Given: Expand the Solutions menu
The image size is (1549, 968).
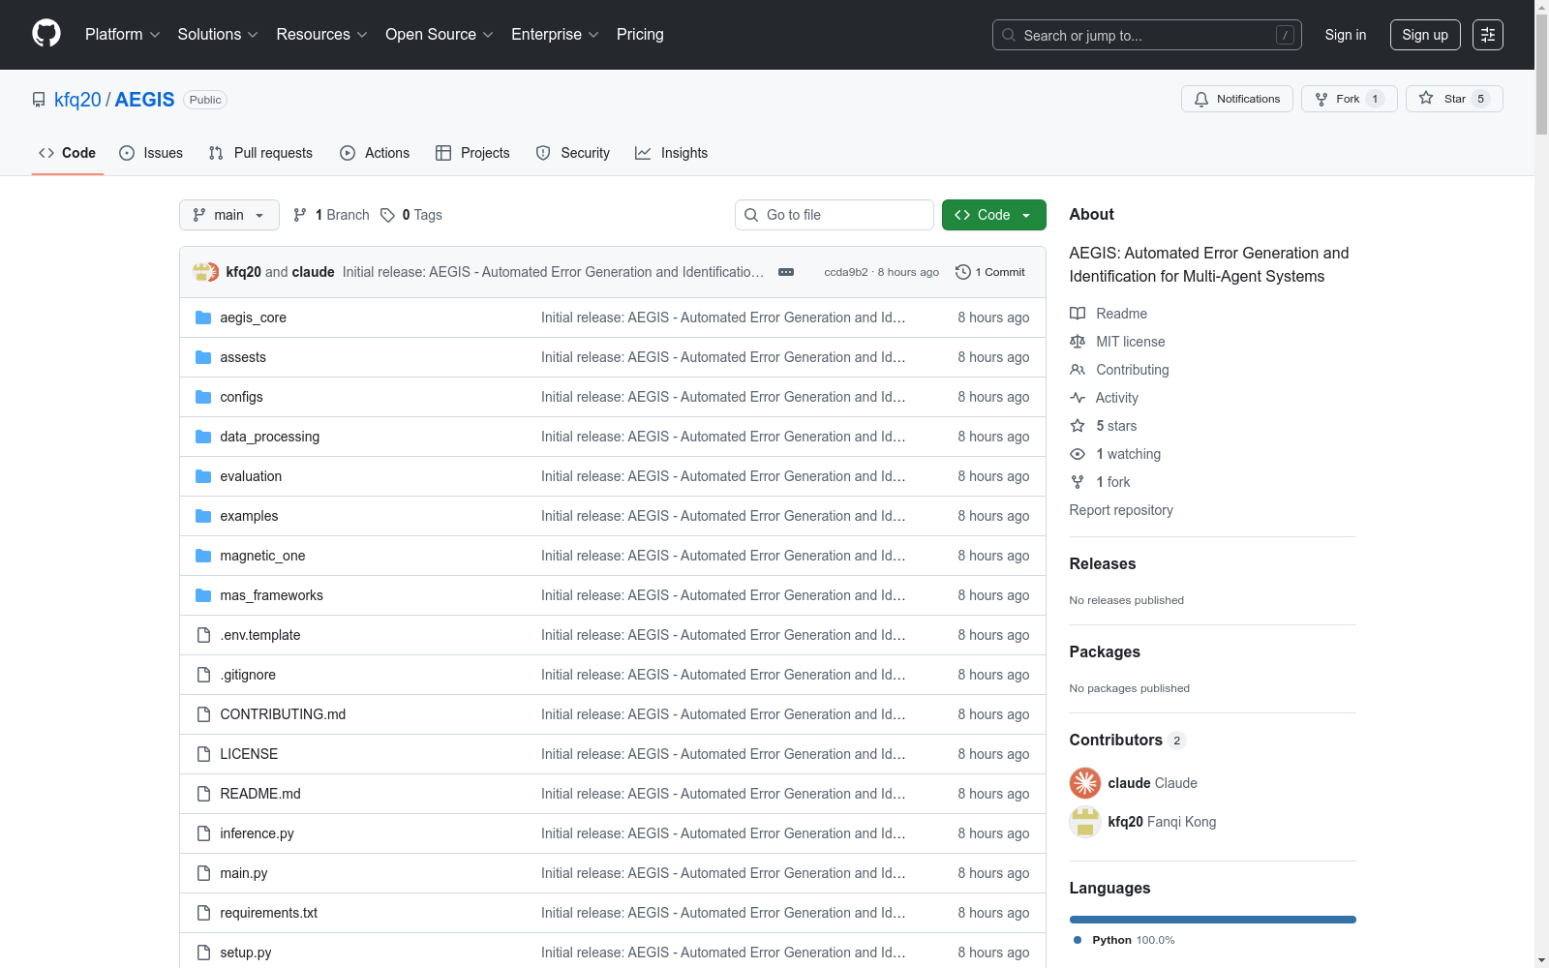Looking at the screenshot, I should click(218, 35).
